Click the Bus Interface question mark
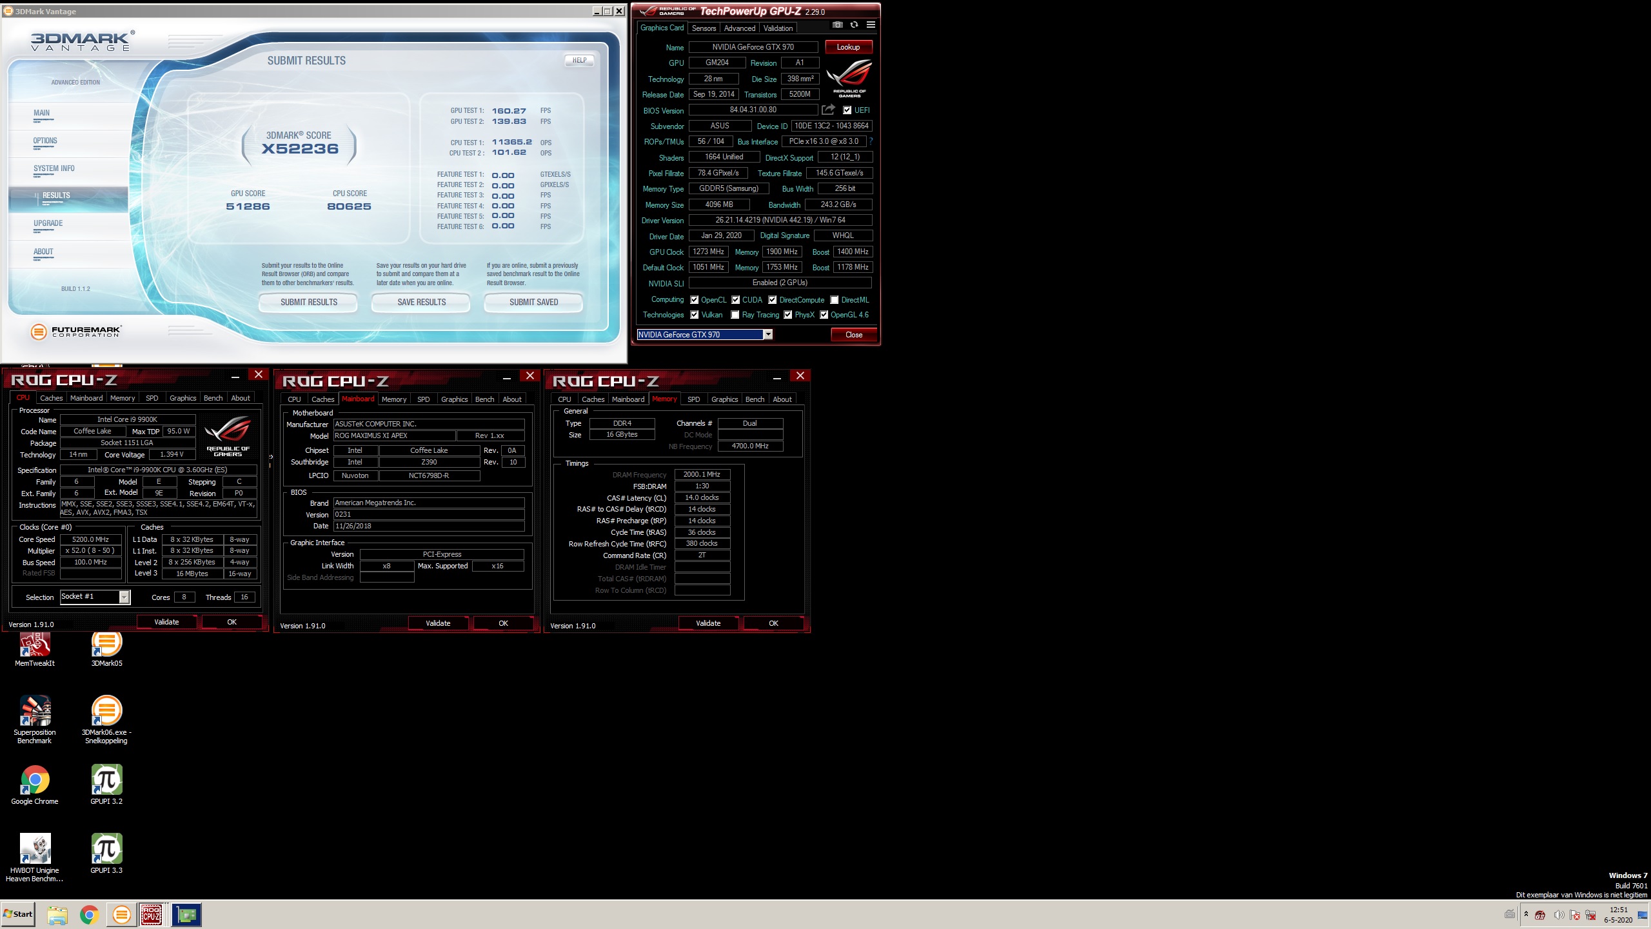 [871, 141]
